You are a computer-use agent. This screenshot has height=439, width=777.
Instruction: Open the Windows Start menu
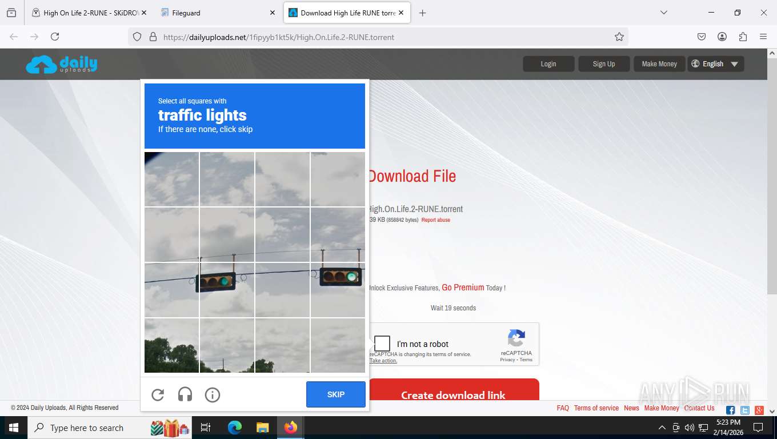point(14,428)
